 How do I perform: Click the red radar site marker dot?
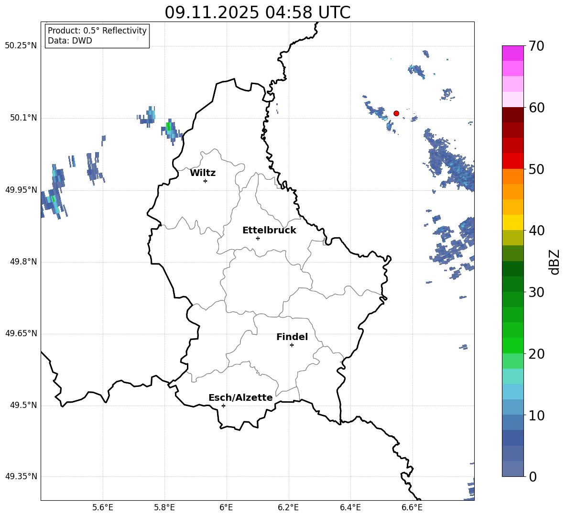coord(396,113)
